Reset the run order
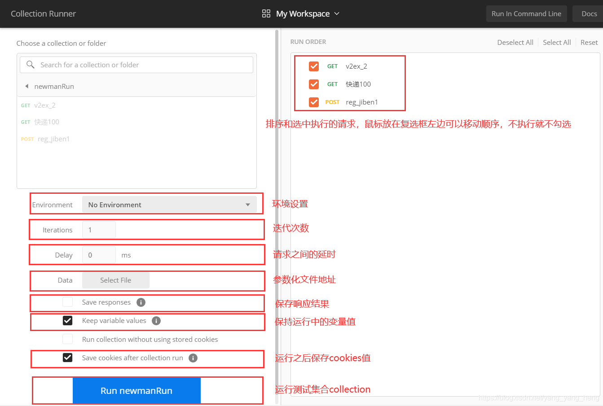603x406 pixels. [589, 42]
